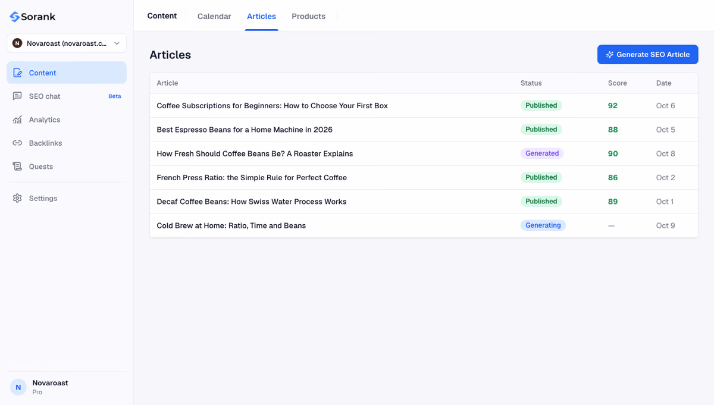Click the score 86
This screenshot has height=405, width=714.
pyautogui.click(x=613, y=178)
